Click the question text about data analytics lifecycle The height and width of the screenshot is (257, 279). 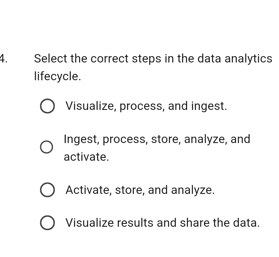click(153, 58)
